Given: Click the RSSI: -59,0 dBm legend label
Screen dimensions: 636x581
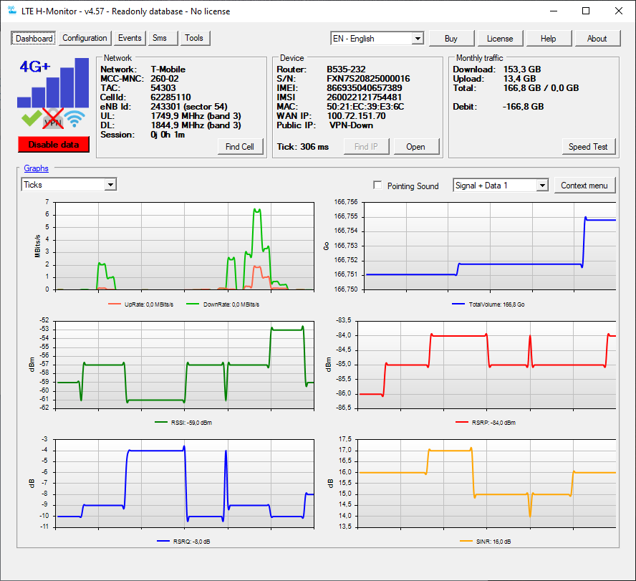Looking at the screenshot, I should point(191,423).
